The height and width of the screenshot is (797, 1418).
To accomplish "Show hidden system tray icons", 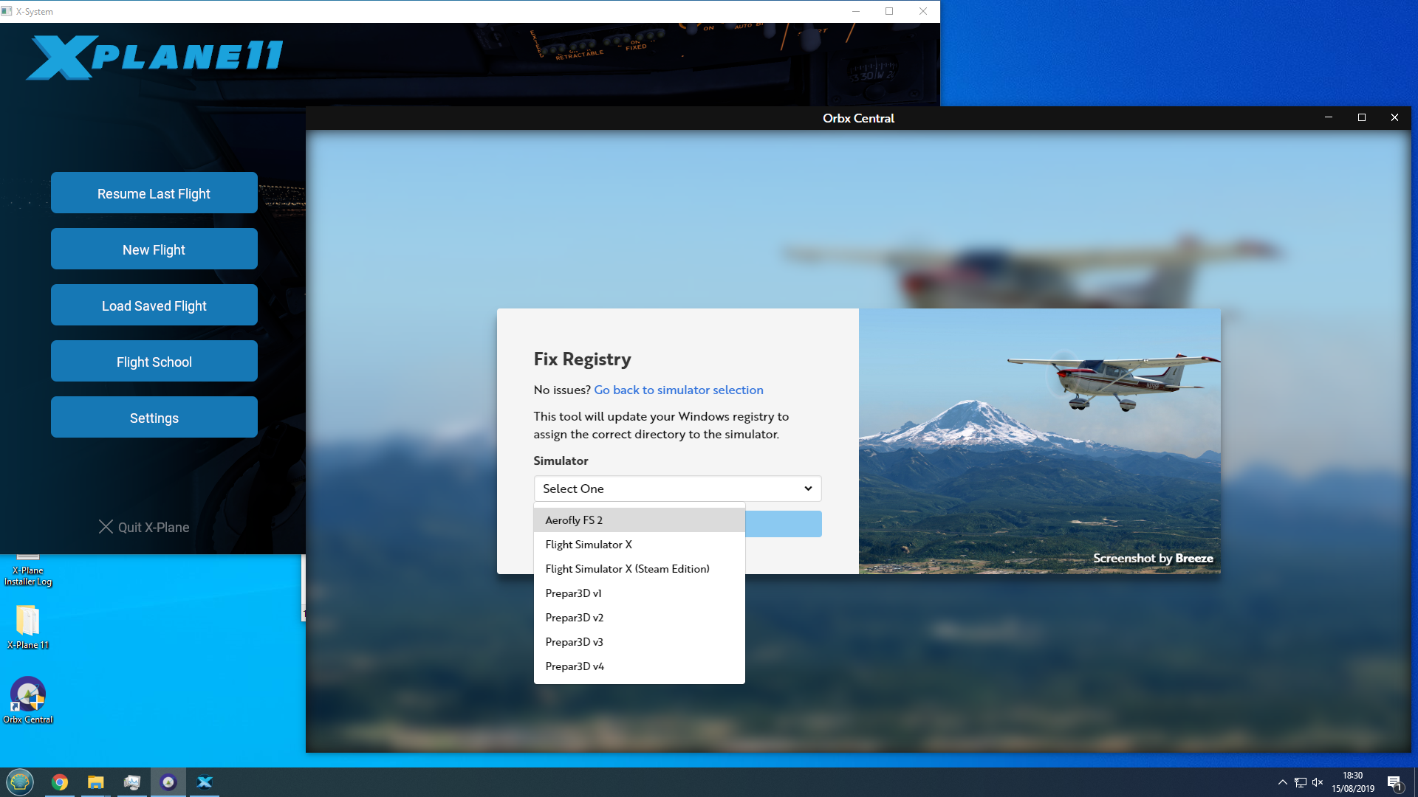I will pos(1283,782).
